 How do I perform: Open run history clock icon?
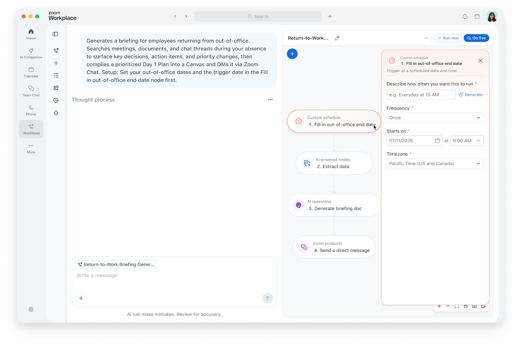[x=56, y=100]
